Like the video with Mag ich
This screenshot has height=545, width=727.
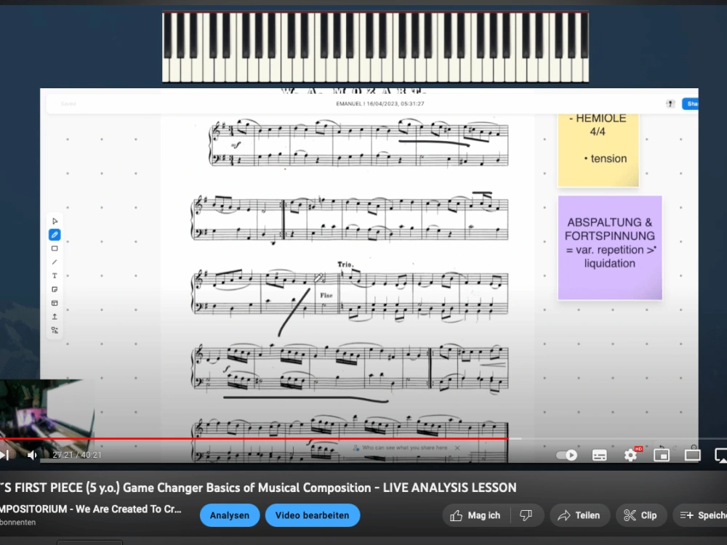point(475,515)
